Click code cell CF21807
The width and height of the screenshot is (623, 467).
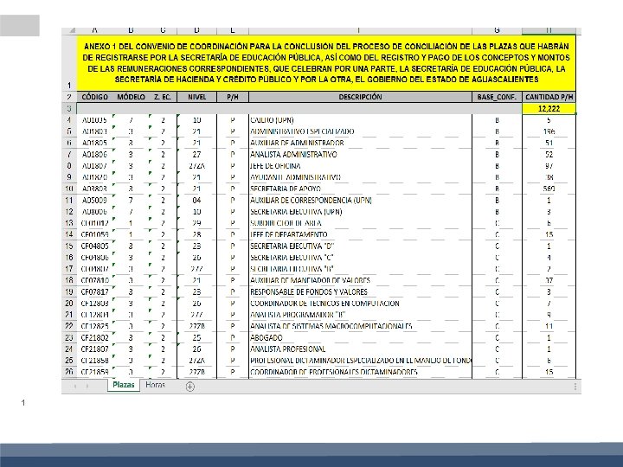[x=94, y=349]
